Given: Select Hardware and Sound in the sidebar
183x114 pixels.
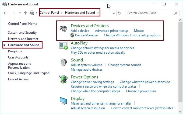Looking at the screenshot, I should pyautogui.click(x=24, y=45).
